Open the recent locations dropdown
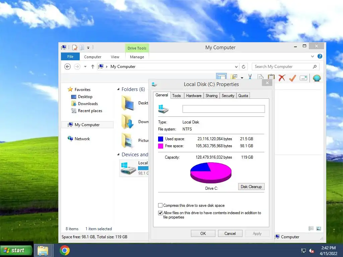 tap(85, 67)
